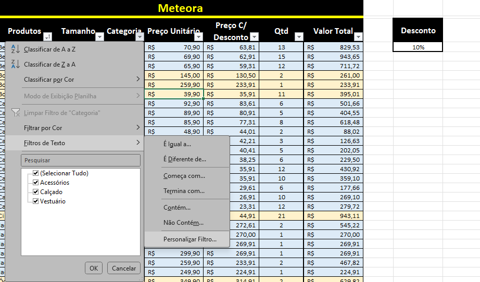This screenshot has width=480, height=282.
Task: Open the Produtos column filter dropdown
Action: (x=48, y=37)
